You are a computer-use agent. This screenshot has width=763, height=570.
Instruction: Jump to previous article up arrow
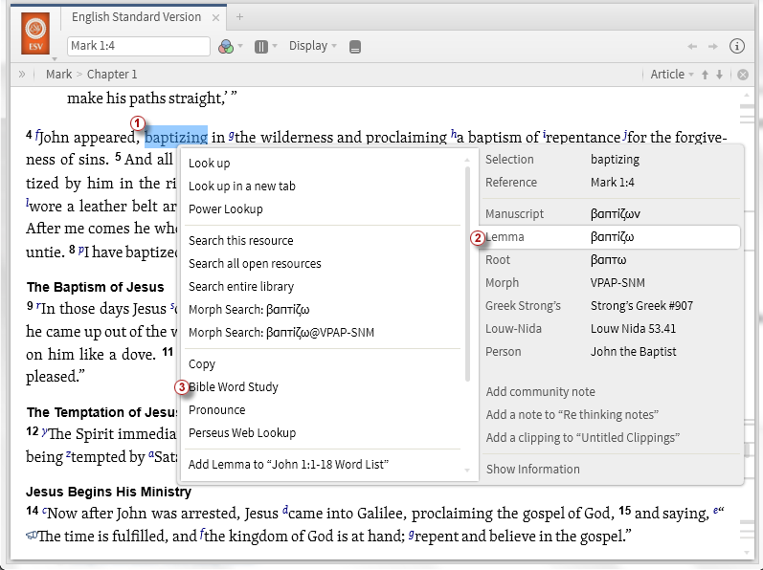705,75
